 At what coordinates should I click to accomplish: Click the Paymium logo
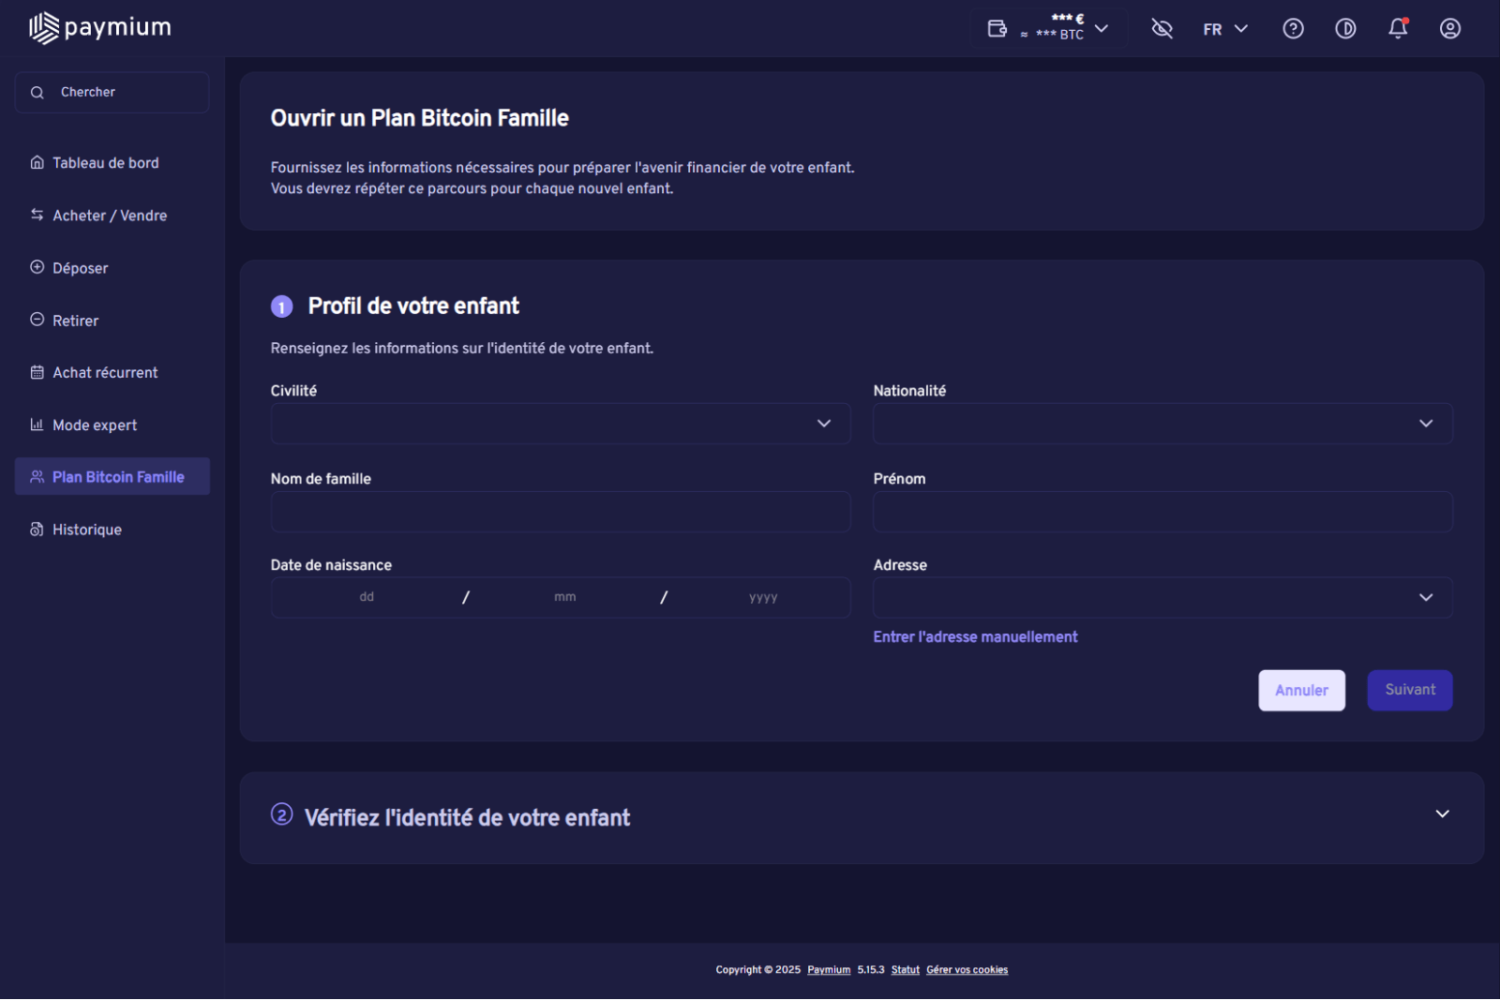(99, 28)
